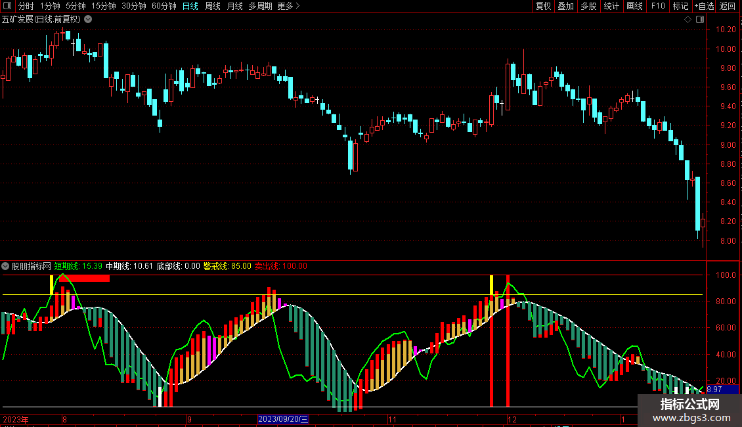Open the 分时 intraday view

point(26,6)
